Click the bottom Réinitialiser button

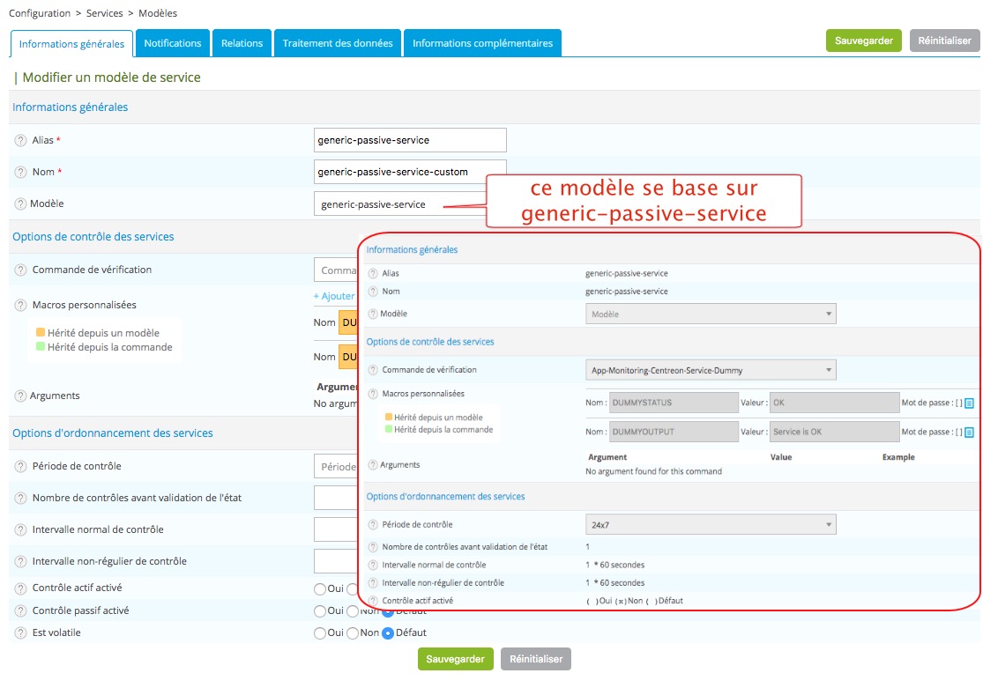click(x=536, y=659)
